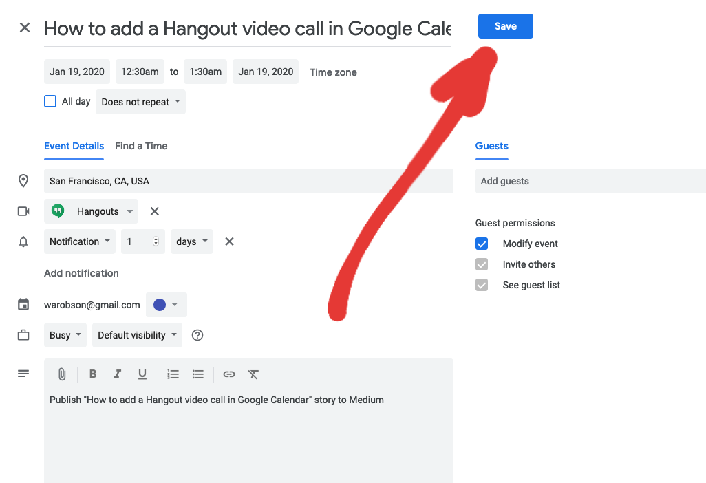
Task: Click the video camera conferencing icon
Action: (23, 211)
